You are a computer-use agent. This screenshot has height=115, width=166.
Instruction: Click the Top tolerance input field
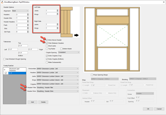23,46
